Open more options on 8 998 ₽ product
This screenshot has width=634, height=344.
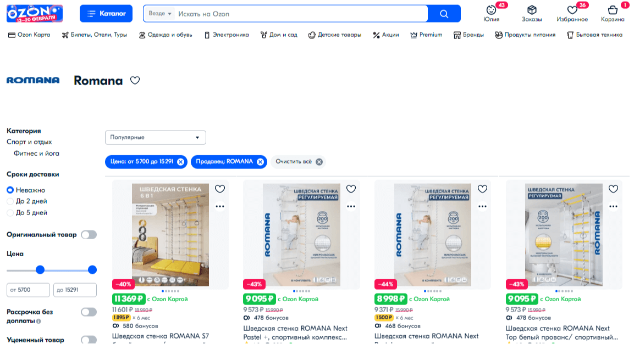482,206
